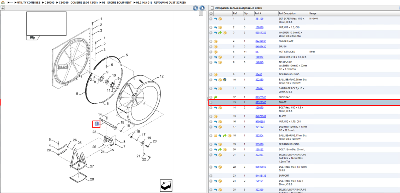Click the box icon for BRUSH row
Viewport: 400px width, 193px height.
pos(215,47)
